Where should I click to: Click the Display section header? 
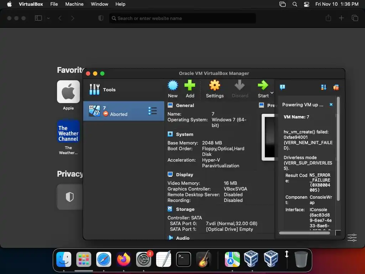pyautogui.click(x=185, y=175)
